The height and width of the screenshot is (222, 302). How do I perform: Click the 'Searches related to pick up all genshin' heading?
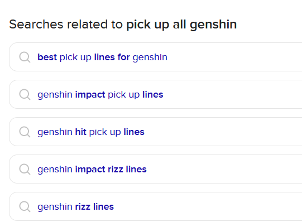[123, 25]
